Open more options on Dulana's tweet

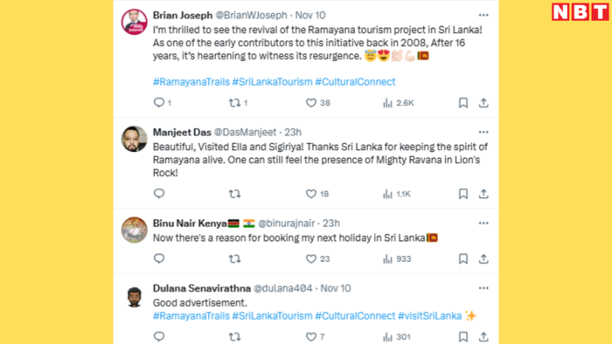coord(483,288)
